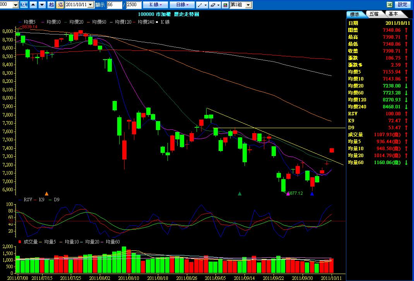The width and height of the screenshot is (414, 281).
Task: Click the dark green triangle marker
Action: point(240,194)
